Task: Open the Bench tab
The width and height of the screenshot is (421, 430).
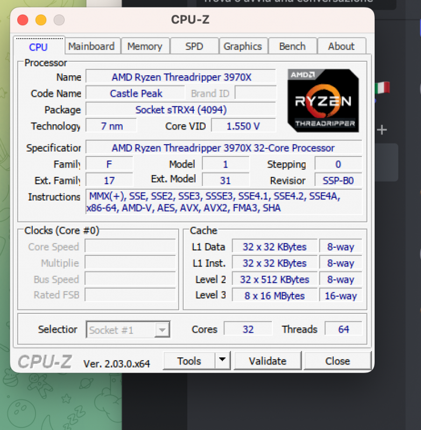Action: pos(292,46)
